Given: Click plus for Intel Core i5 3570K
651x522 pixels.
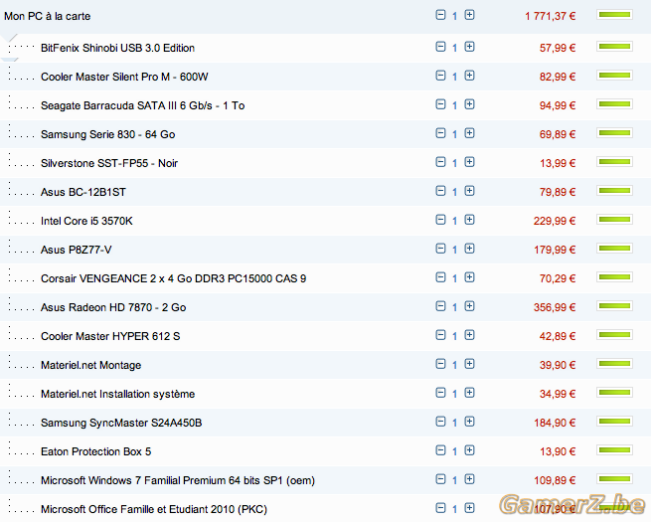Looking at the screenshot, I should click(469, 220).
